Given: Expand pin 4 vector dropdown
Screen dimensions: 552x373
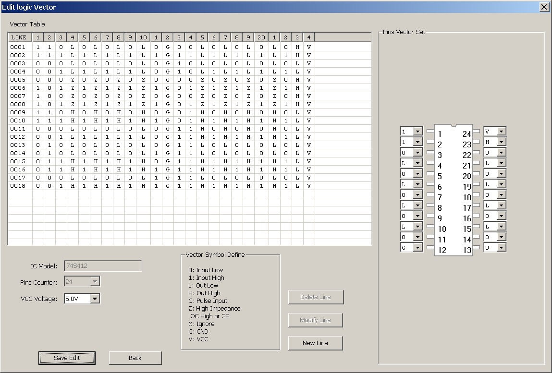Looking at the screenshot, I should 417,163.
